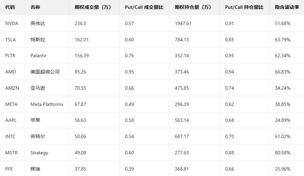Sort by 隐含波动率 column header
The height and width of the screenshot is (176, 304).
point(287,7)
